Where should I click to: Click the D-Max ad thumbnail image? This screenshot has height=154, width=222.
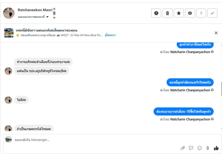click(9, 33)
